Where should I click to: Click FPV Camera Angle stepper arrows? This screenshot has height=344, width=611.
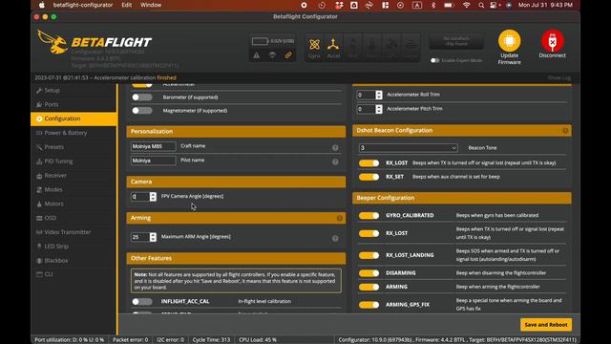pyautogui.click(x=153, y=197)
